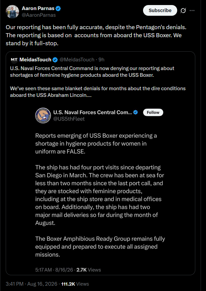
Task: Click Aaron Parnas blue verified badge
Action: pyautogui.click(x=58, y=8)
